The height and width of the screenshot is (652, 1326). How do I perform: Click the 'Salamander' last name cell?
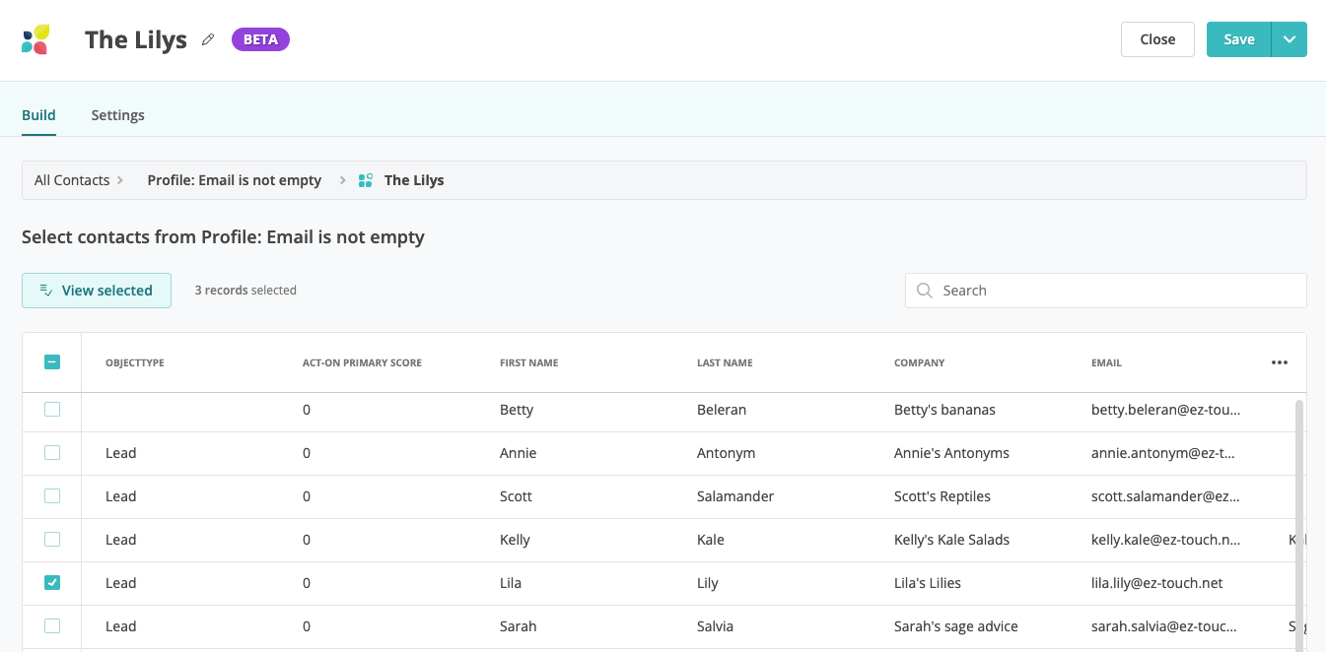[735, 496]
